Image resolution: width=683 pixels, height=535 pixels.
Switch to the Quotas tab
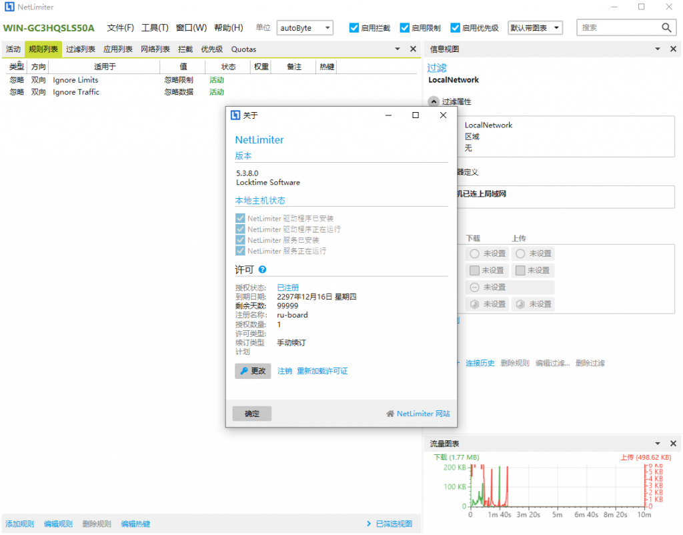[243, 49]
